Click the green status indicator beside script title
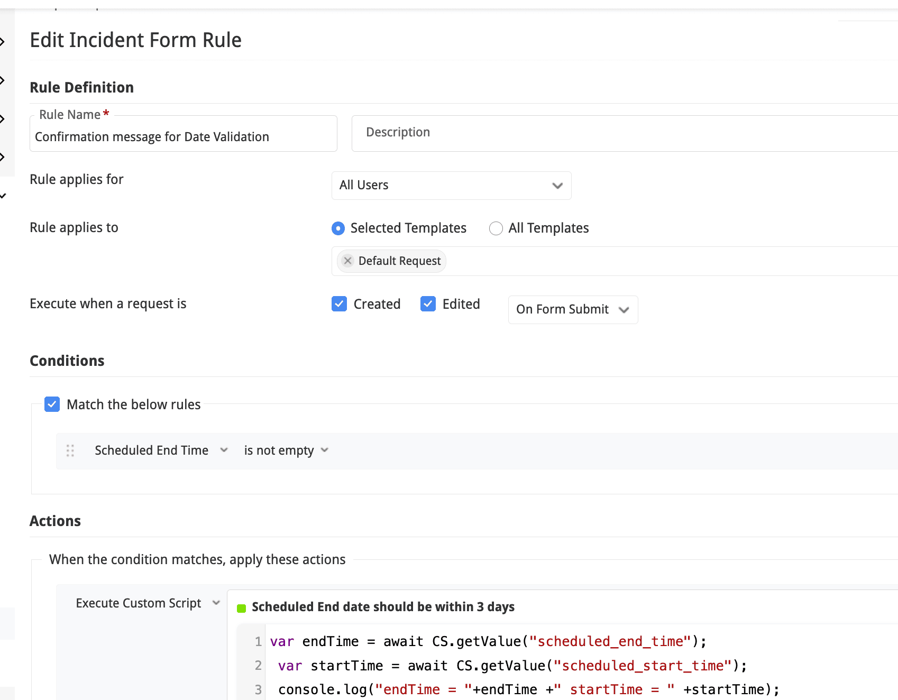 pos(242,608)
